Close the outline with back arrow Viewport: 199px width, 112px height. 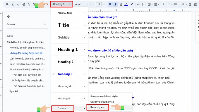coord(8,16)
